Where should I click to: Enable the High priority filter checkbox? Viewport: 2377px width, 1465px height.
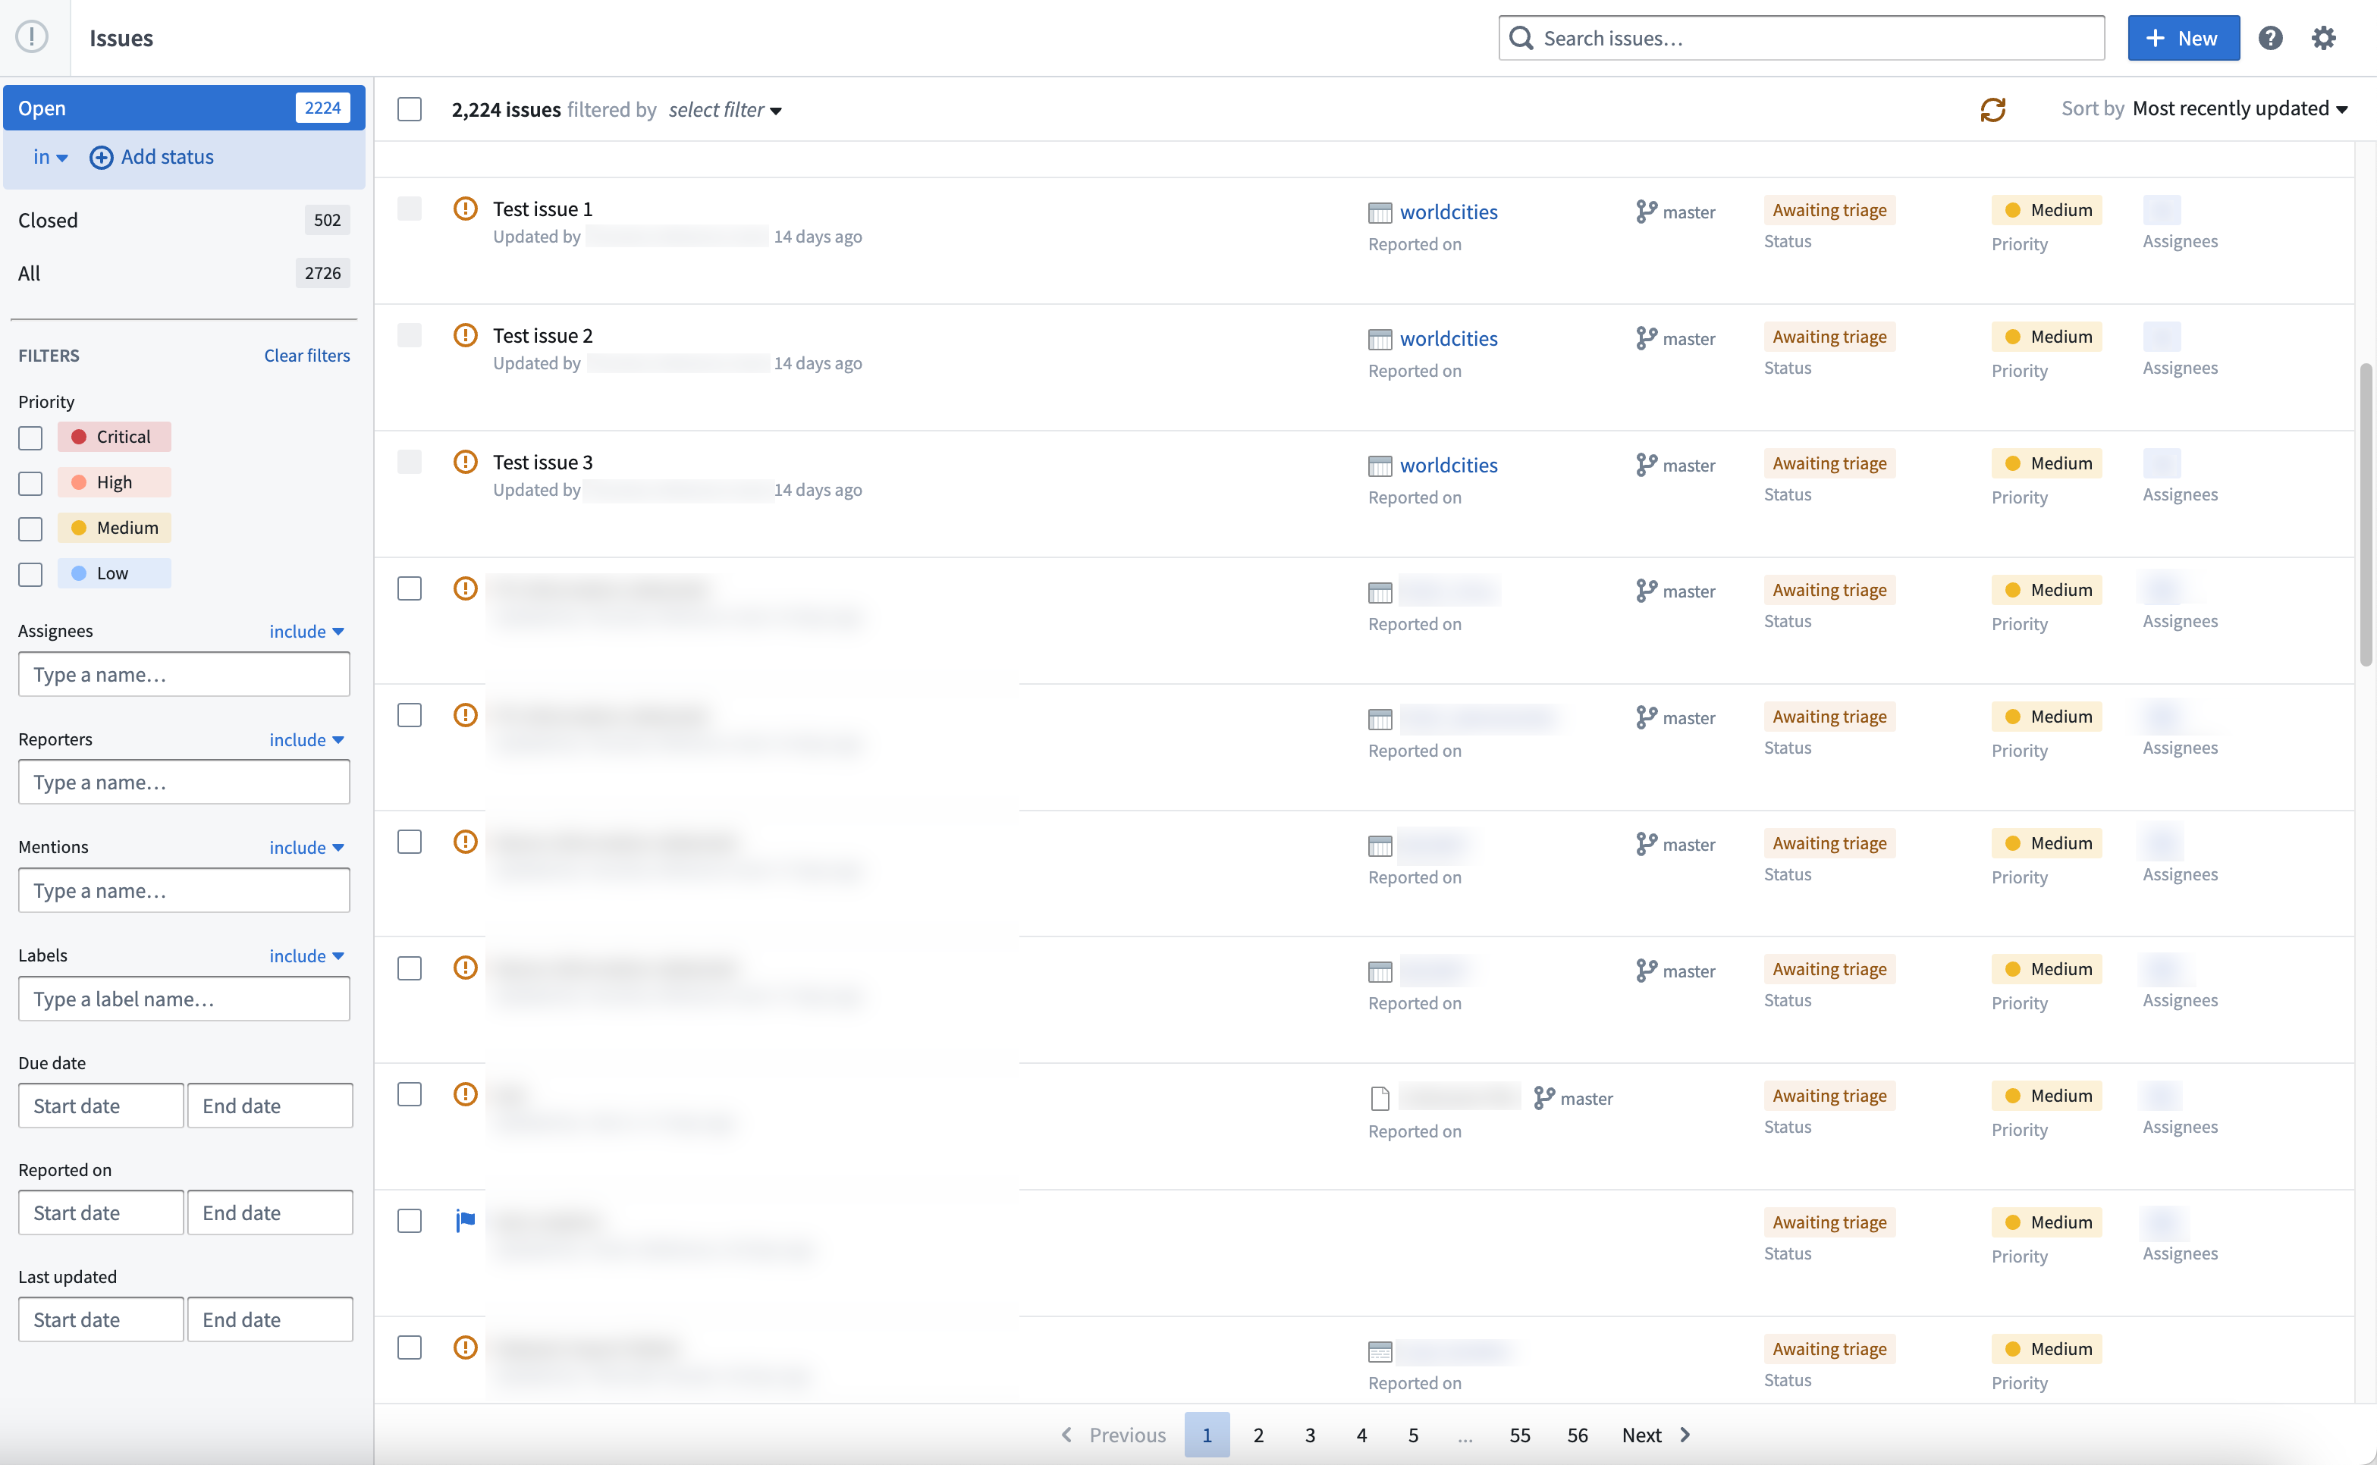point(30,482)
